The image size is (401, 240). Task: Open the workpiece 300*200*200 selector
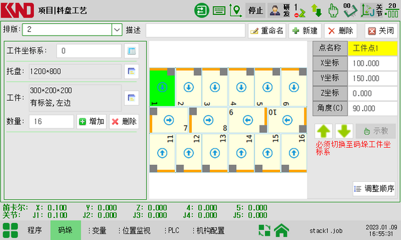(x=132, y=98)
